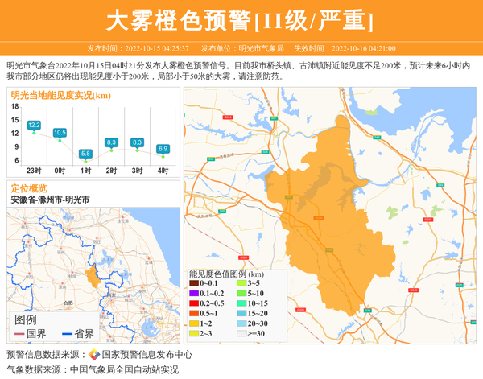Select the 0~0.1 km legend color swatch
This screenshot has width=483, height=379.
[x=194, y=283]
